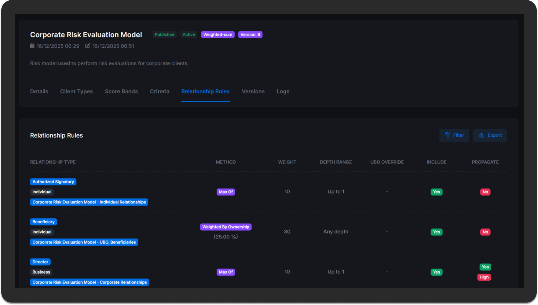Open Corporate Risk Evaluation Model - Individual Relationships
538x305 pixels.
(89, 202)
